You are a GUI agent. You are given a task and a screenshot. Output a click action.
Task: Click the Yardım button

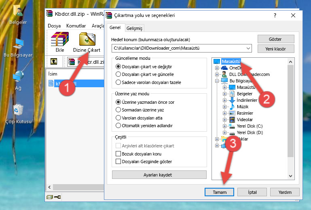(x=285, y=192)
